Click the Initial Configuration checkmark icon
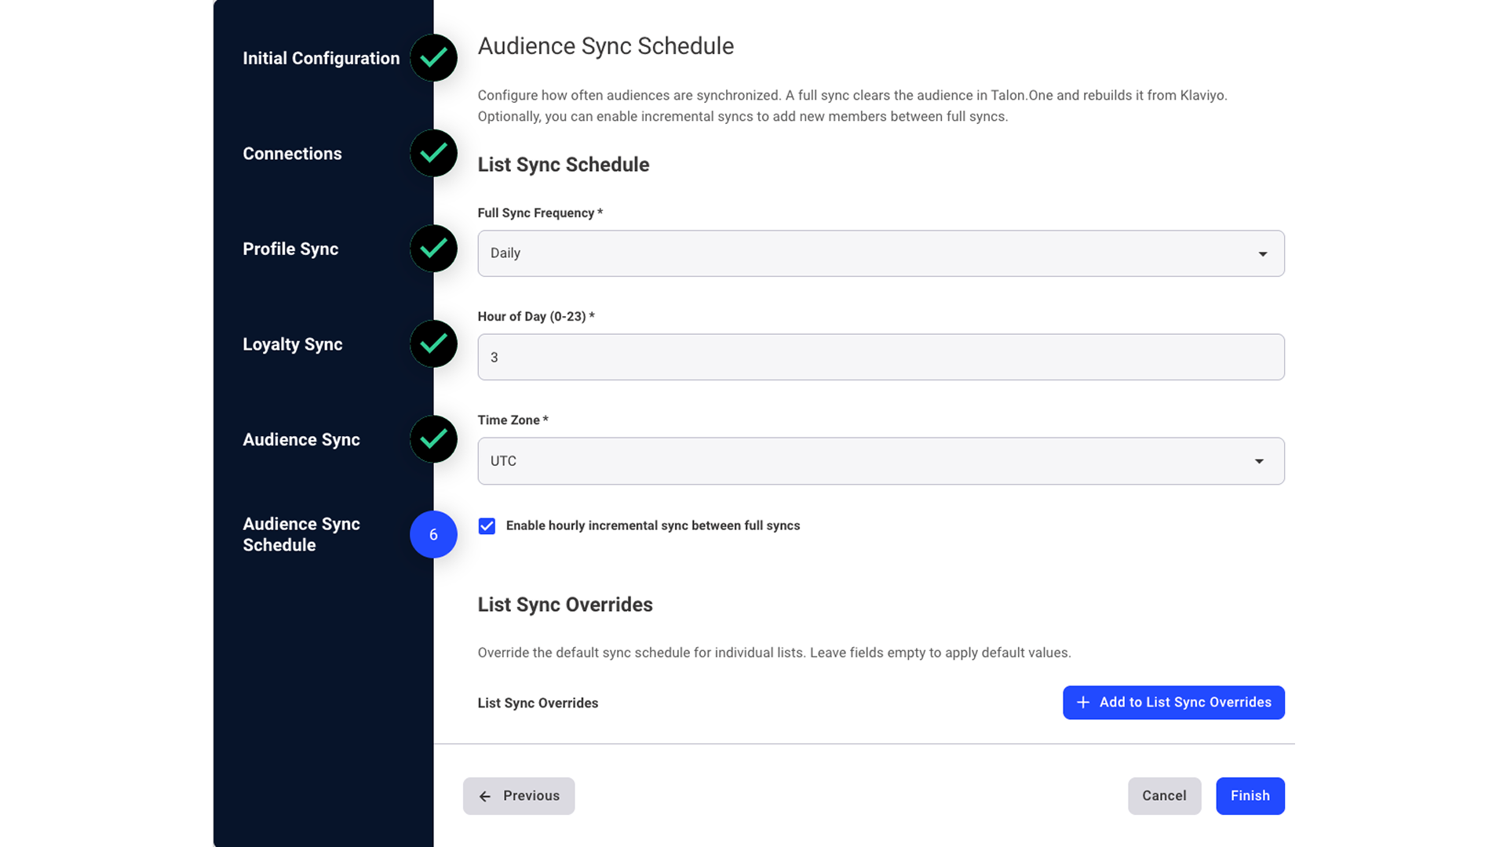 [x=433, y=58]
